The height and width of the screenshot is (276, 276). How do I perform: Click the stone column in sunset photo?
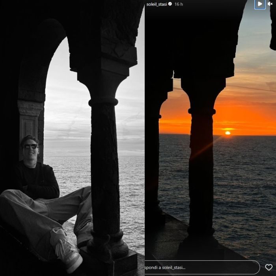click(x=201, y=166)
